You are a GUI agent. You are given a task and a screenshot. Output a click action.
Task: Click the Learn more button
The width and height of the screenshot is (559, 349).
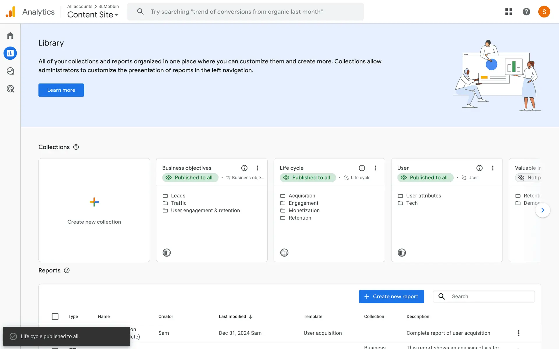tap(61, 90)
